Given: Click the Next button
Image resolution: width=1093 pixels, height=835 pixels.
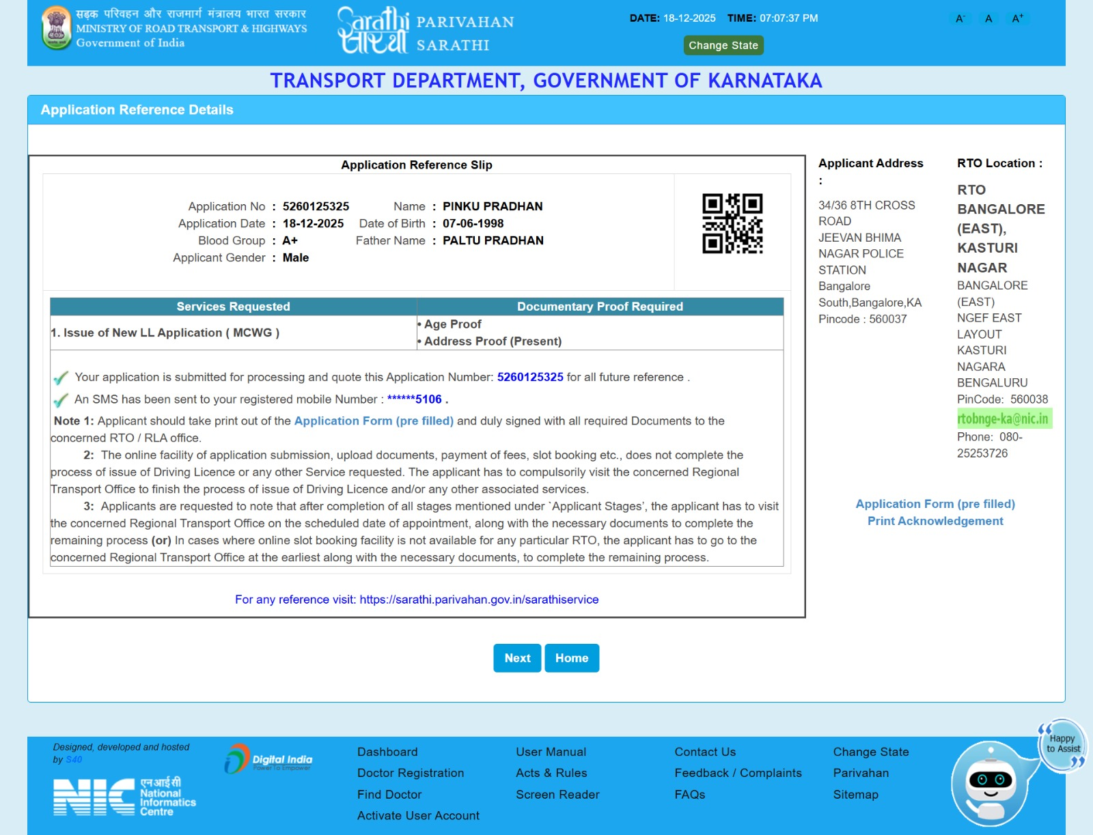Looking at the screenshot, I should 517,658.
